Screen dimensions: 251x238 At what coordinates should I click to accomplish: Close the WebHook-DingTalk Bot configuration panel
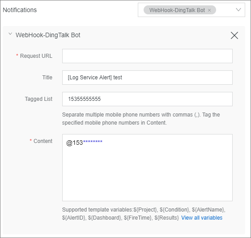pyautogui.click(x=234, y=35)
